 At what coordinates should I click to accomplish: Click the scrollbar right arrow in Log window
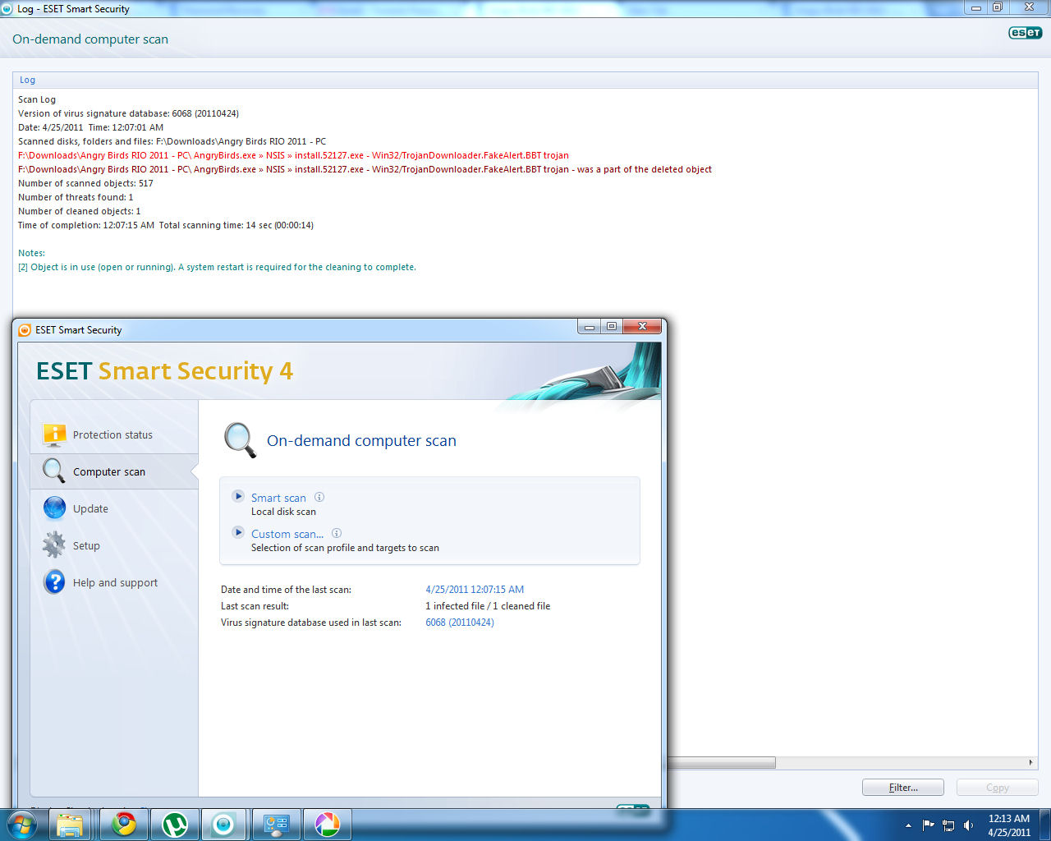1031,763
